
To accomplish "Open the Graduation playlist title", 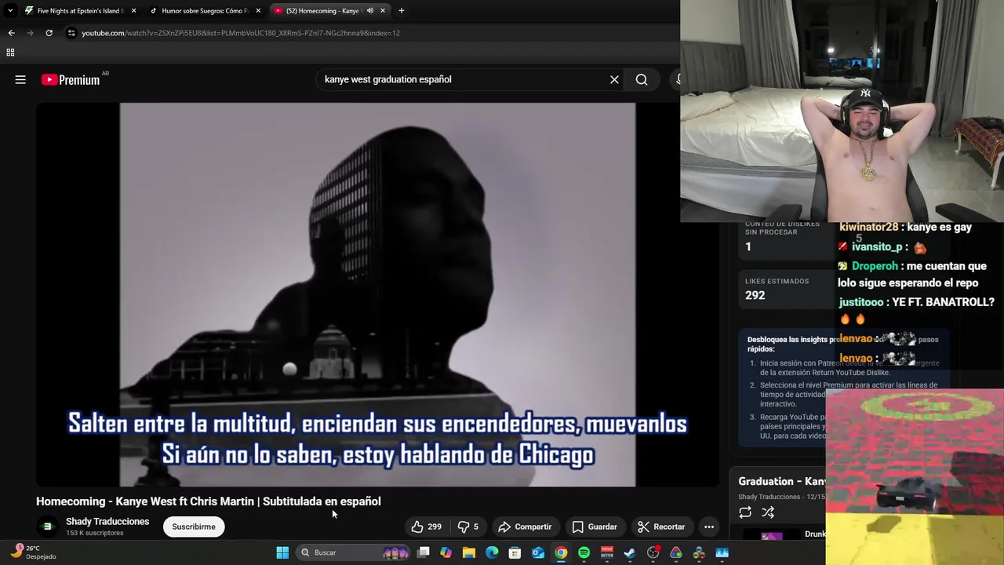I will [781, 481].
